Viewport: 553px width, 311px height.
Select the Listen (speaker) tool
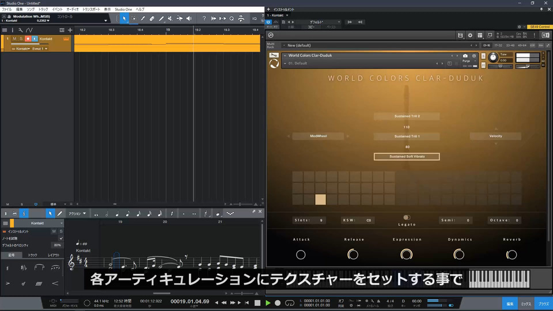pos(189,18)
